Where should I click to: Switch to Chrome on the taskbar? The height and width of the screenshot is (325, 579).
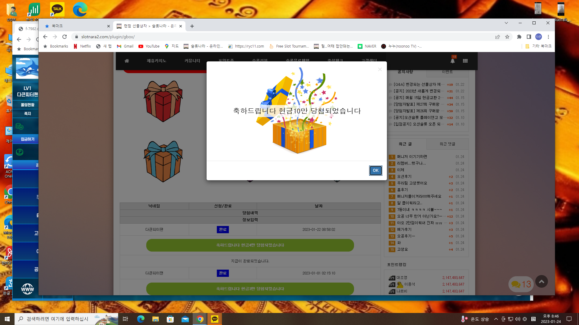pyautogui.click(x=200, y=319)
